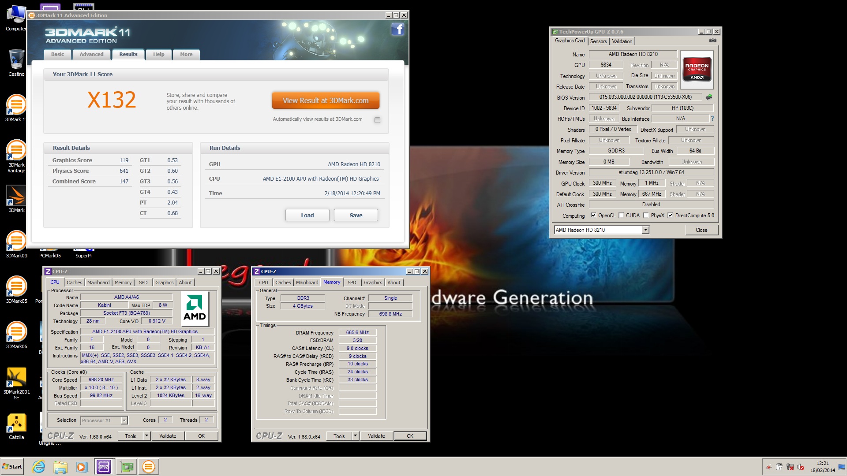Select the orange-arrow 3DMark desktop shortcut
The height and width of the screenshot is (476, 847).
point(16,199)
